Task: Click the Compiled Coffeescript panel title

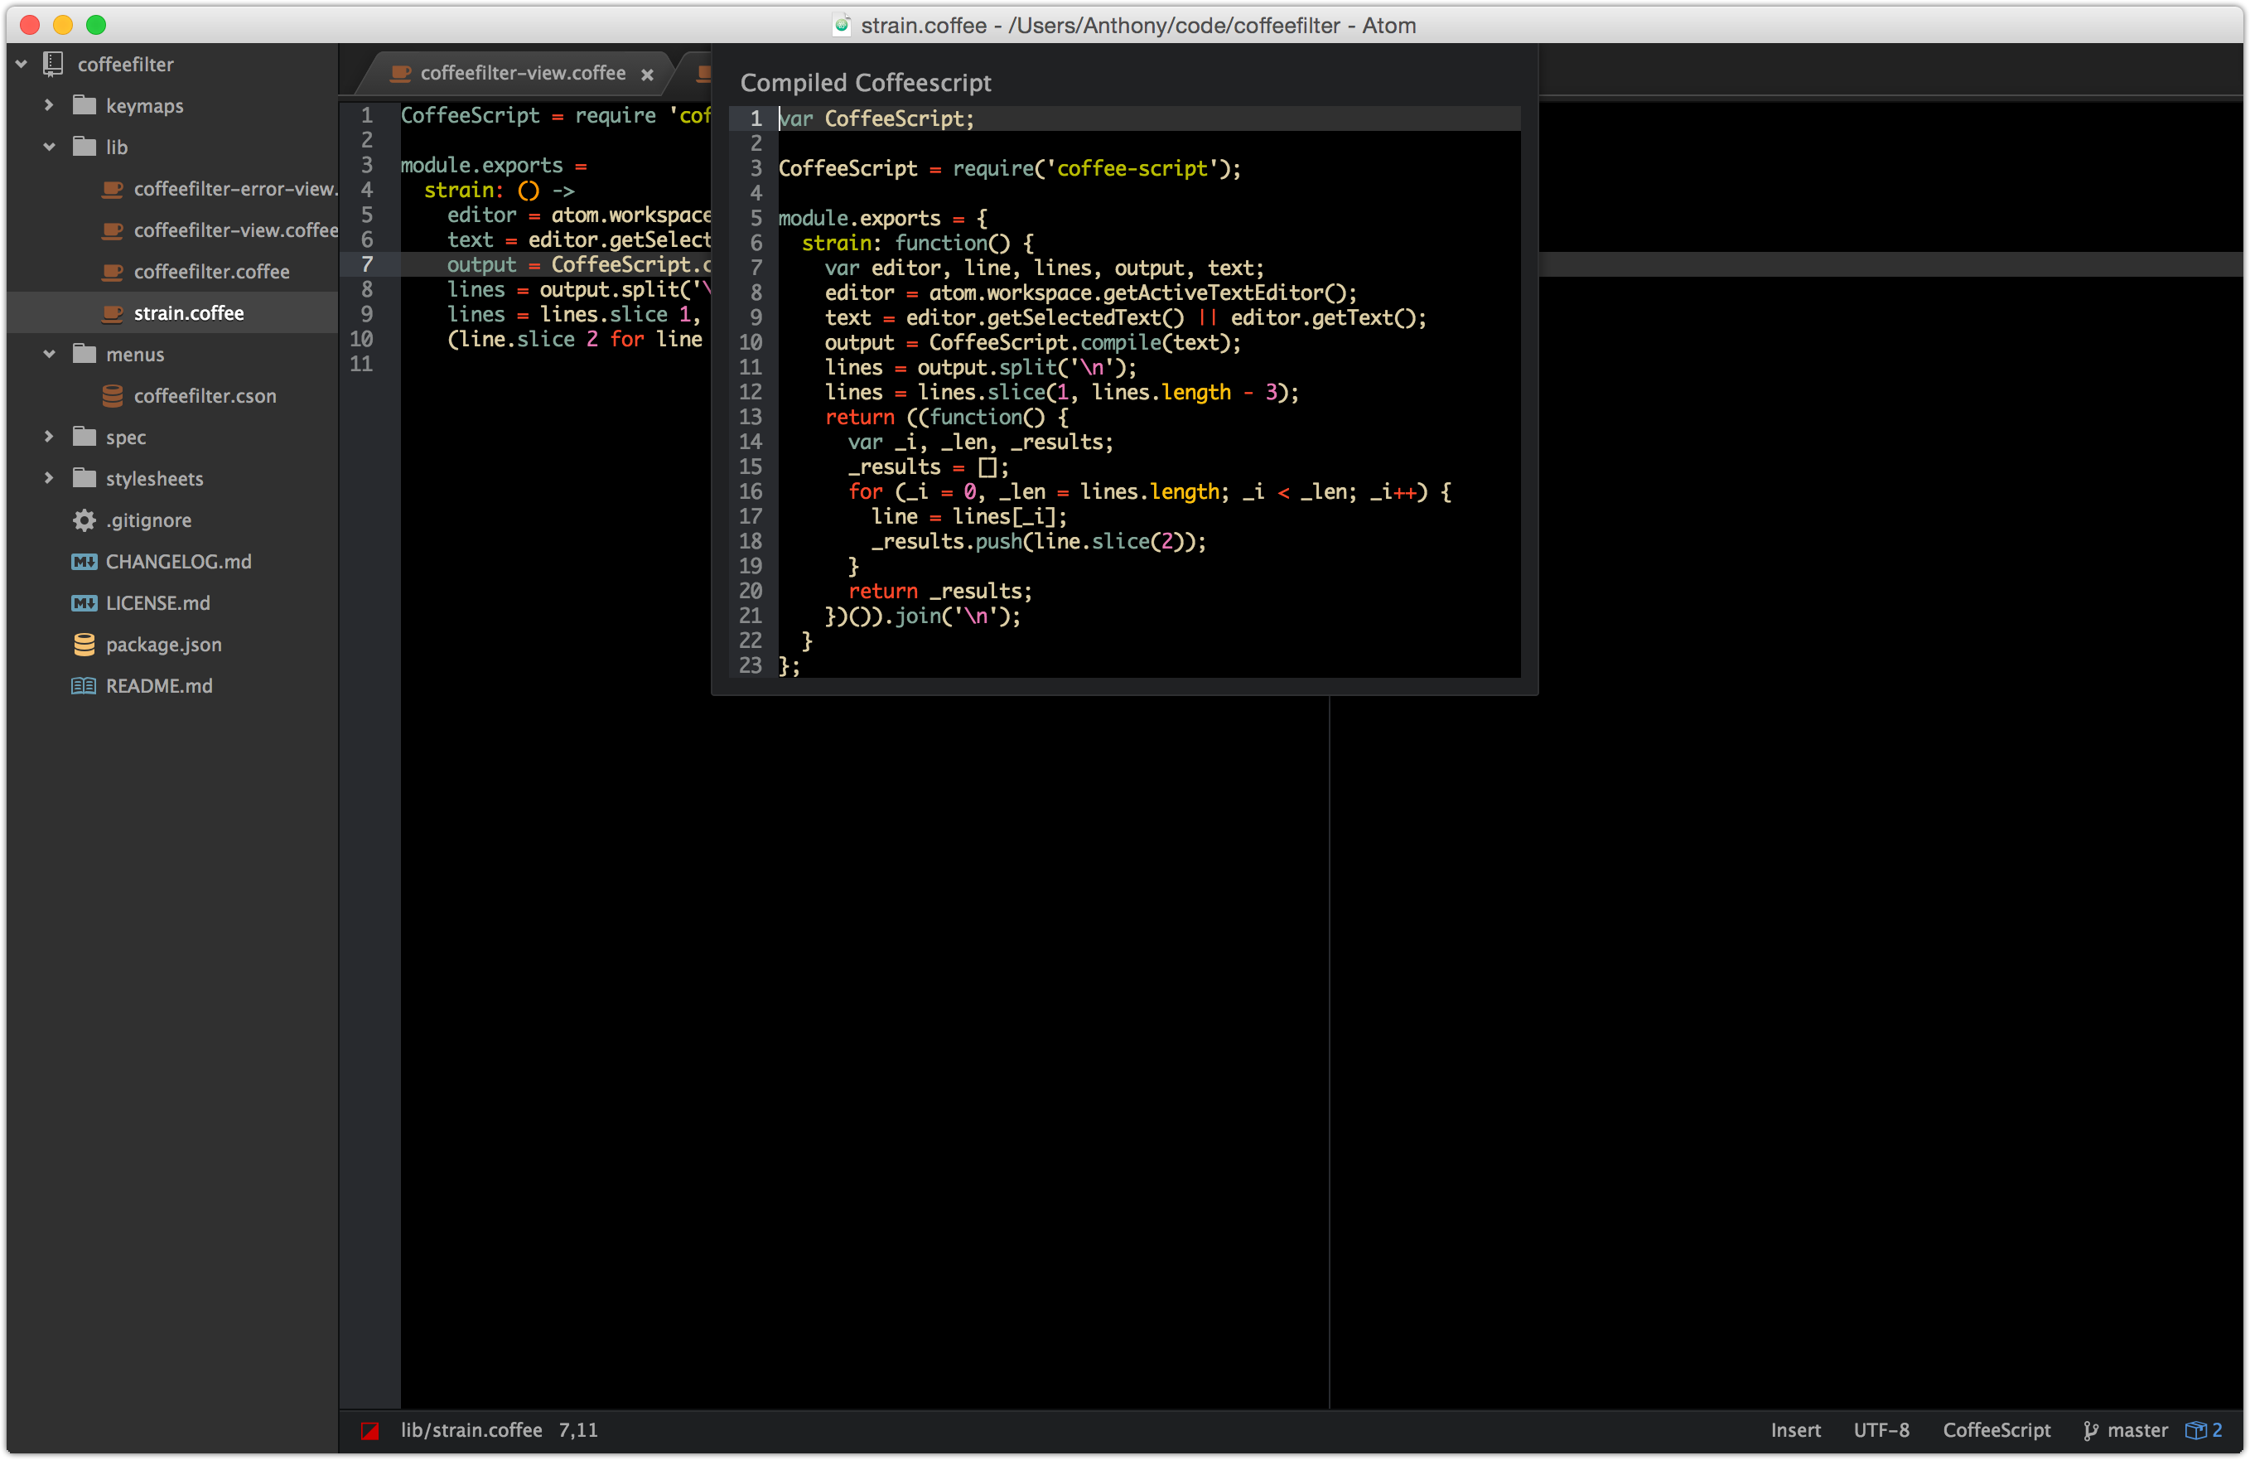Action: click(866, 82)
